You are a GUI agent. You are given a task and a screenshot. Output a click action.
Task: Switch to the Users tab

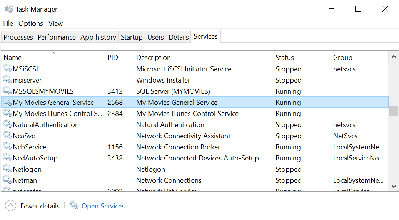155,37
